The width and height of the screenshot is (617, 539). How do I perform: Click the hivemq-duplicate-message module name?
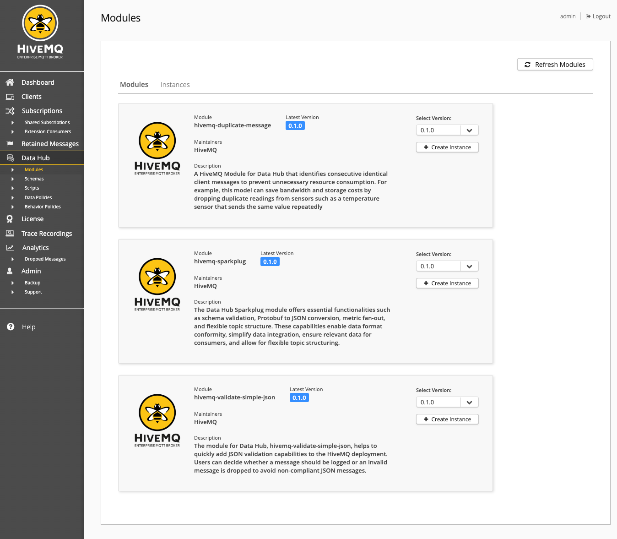pyautogui.click(x=233, y=125)
